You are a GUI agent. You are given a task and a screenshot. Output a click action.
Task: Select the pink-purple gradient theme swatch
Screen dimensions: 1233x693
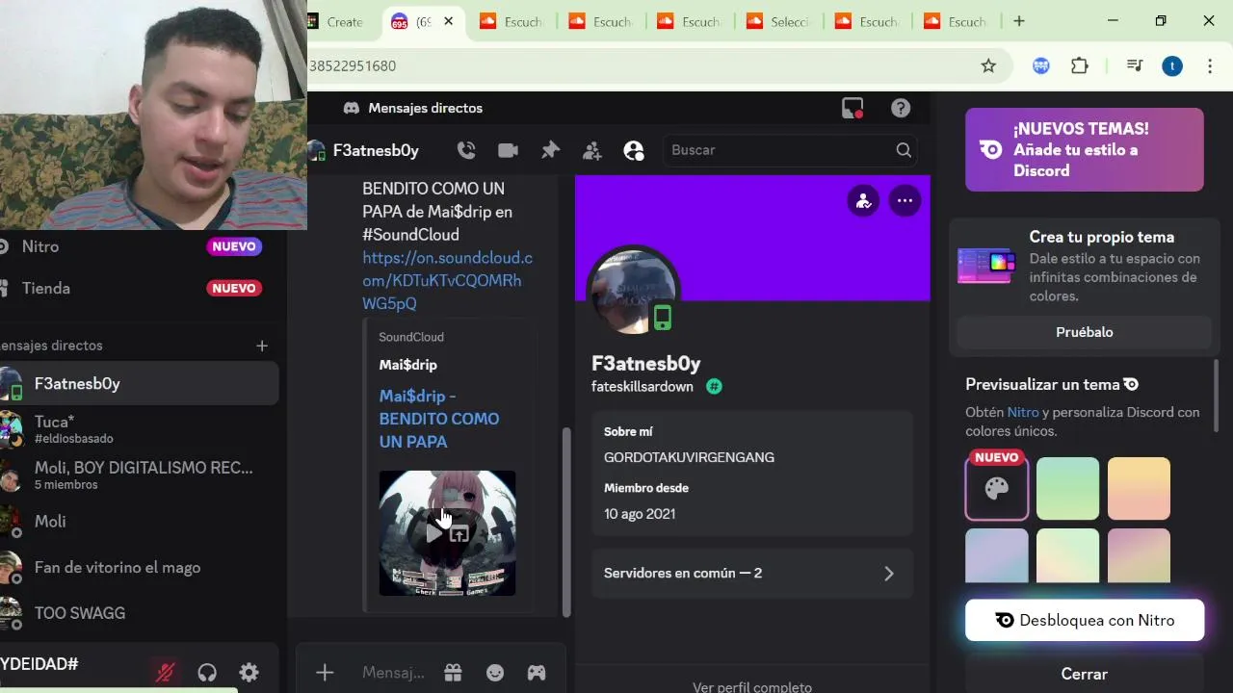(1139, 555)
